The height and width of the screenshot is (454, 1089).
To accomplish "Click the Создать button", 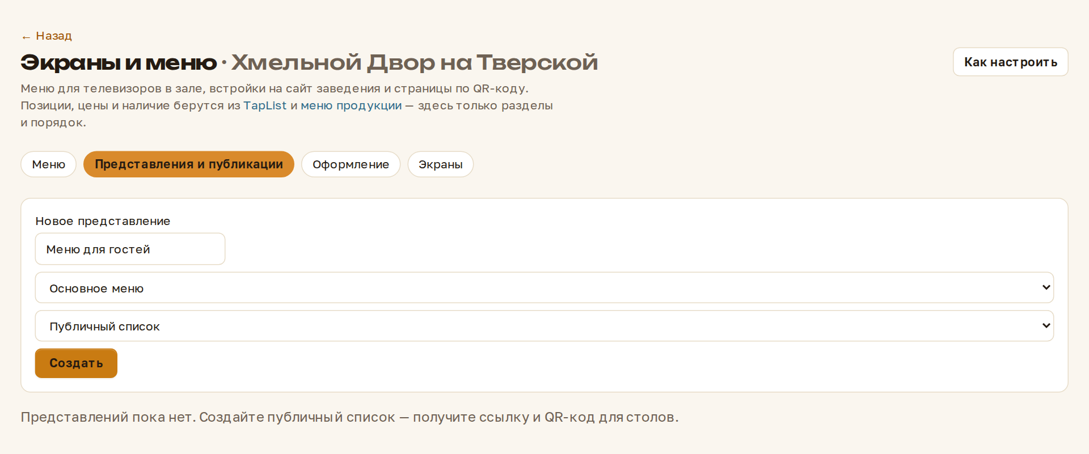I will tap(76, 363).
